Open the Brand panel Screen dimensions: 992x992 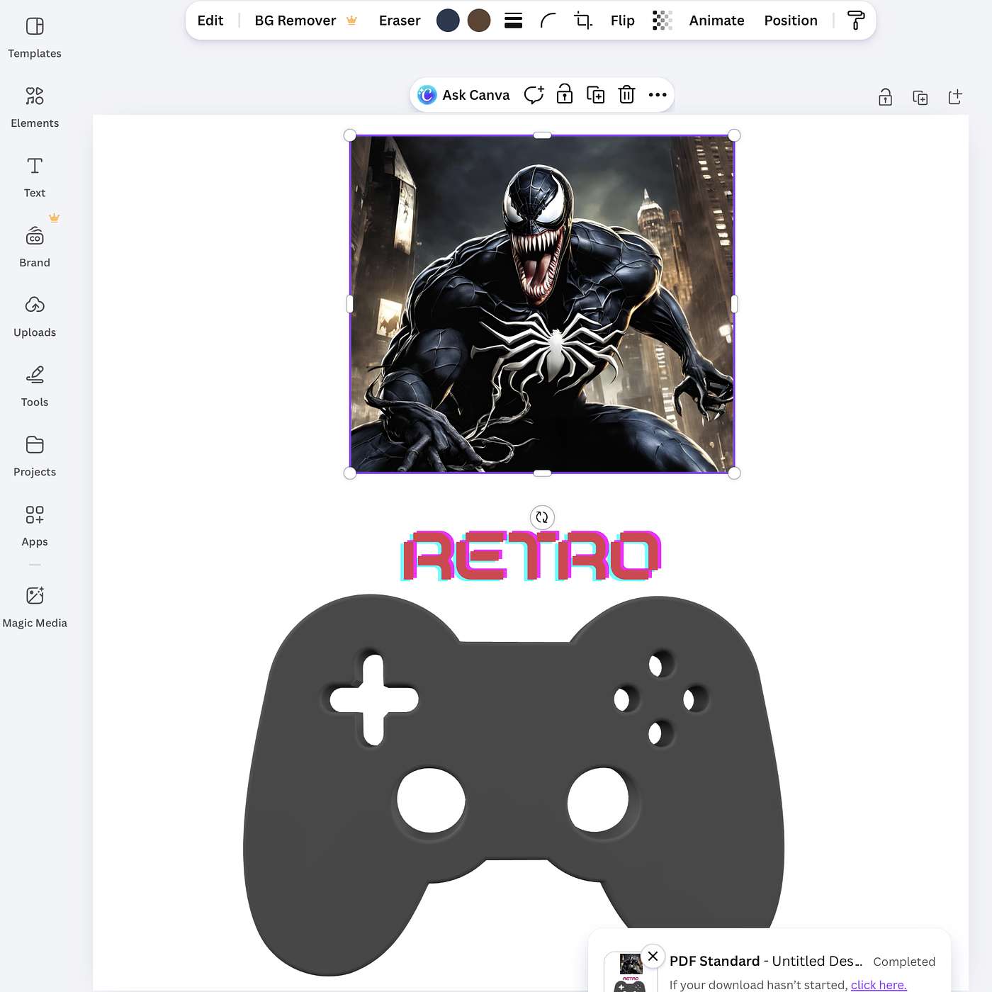35,247
